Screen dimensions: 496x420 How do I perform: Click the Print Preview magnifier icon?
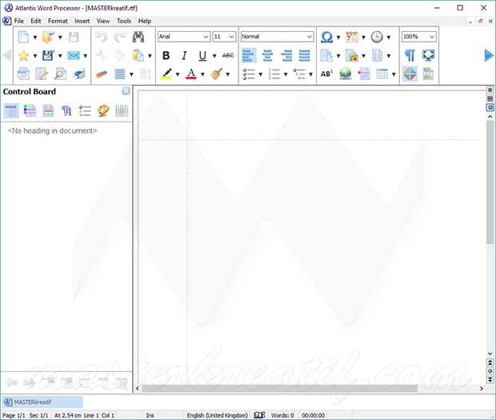tap(60, 74)
